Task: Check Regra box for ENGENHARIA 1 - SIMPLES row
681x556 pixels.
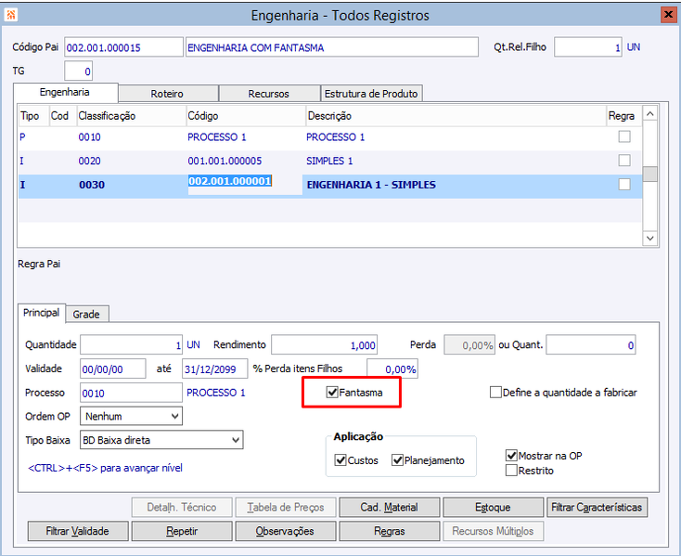Action: click(x=624, y=185)
